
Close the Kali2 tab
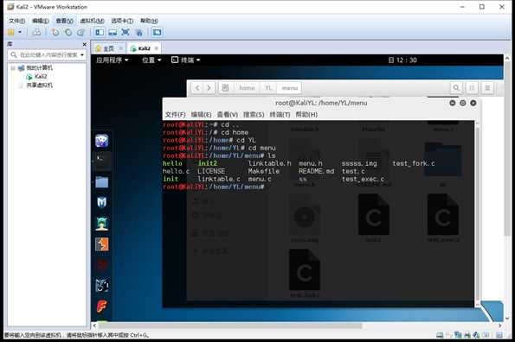(x=157, y=48)
